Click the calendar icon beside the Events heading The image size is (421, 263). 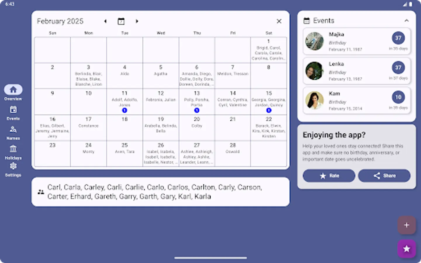(x=306, y=20)
